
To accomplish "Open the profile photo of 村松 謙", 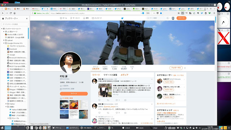I will pos(71,62).
